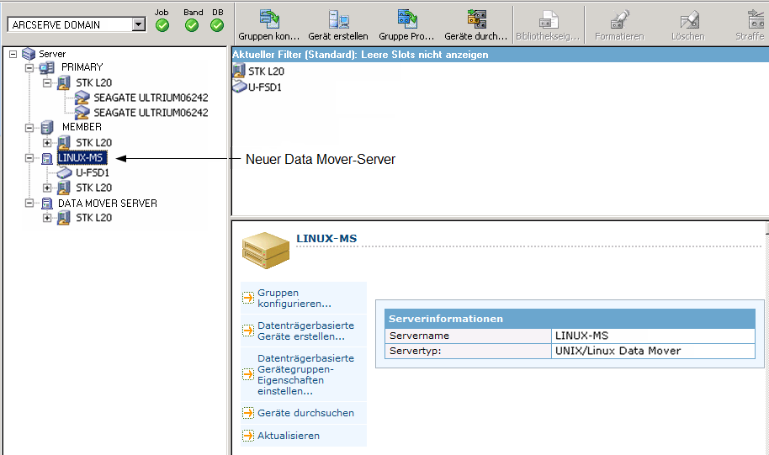Select DATA MOVER SERVER in tree
Viewport: 769px width, 455px height.
(107, 203)
